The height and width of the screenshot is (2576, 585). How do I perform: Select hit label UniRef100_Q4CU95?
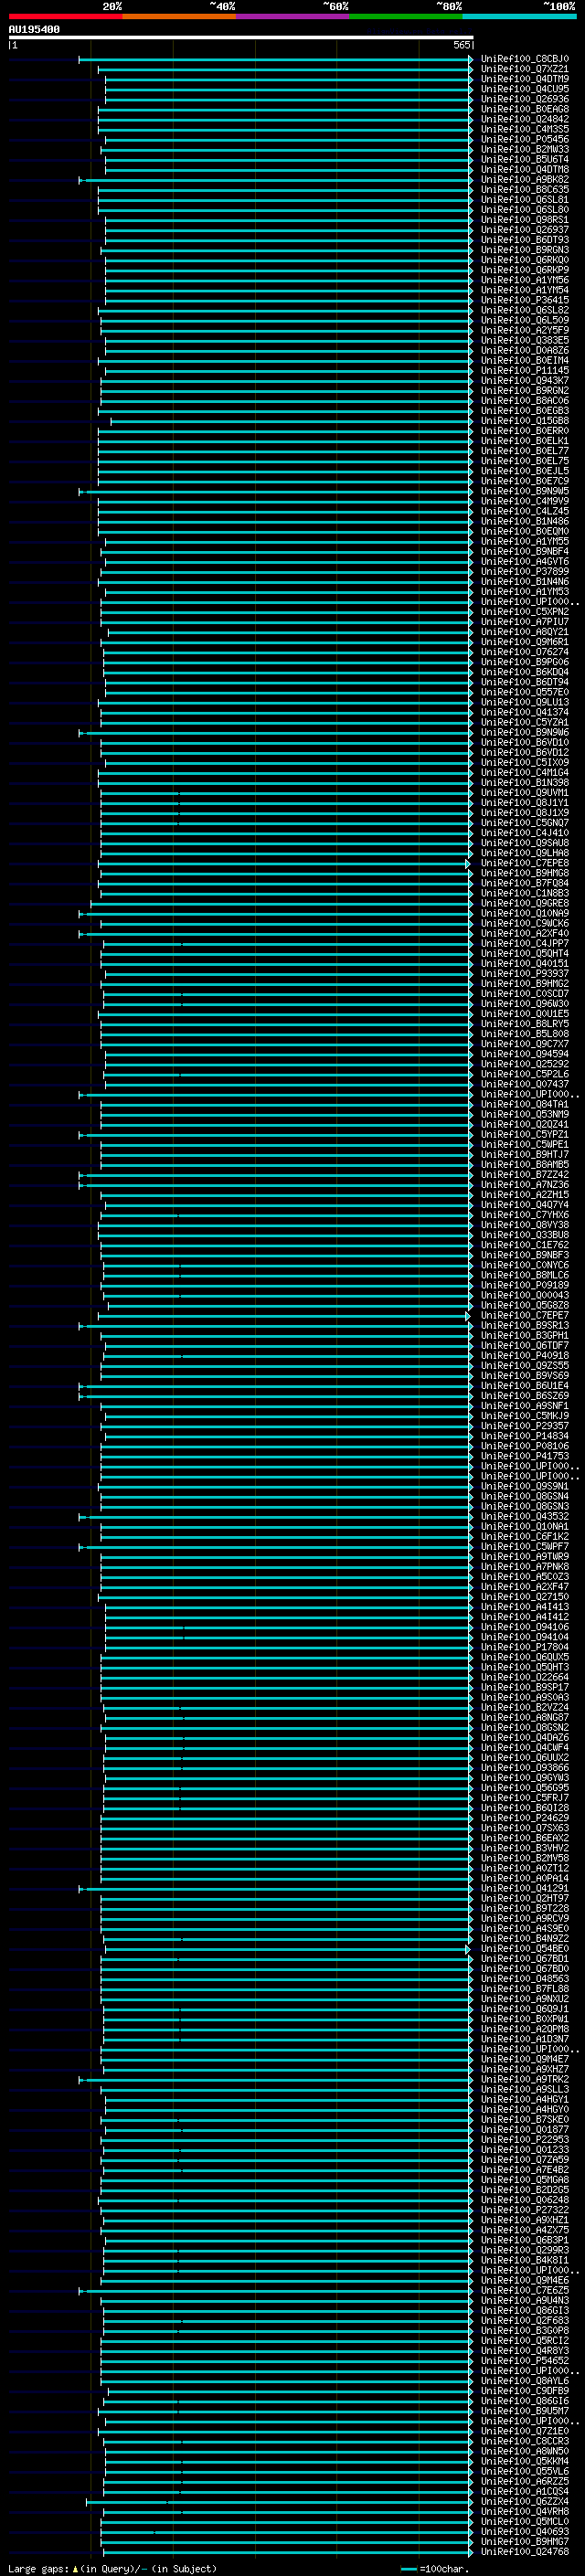pos(525,89)
